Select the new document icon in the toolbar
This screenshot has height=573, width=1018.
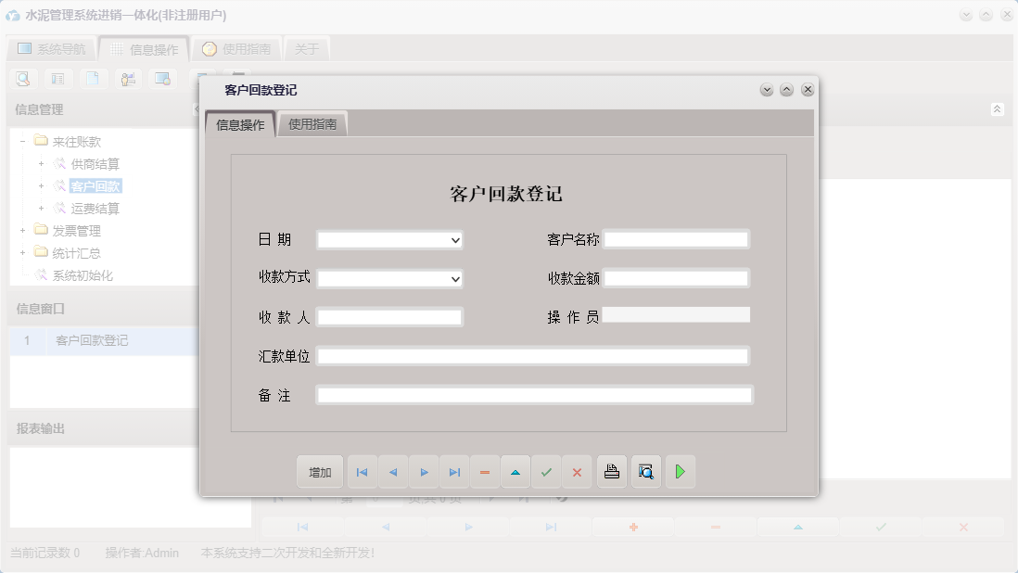coord(95,79)
